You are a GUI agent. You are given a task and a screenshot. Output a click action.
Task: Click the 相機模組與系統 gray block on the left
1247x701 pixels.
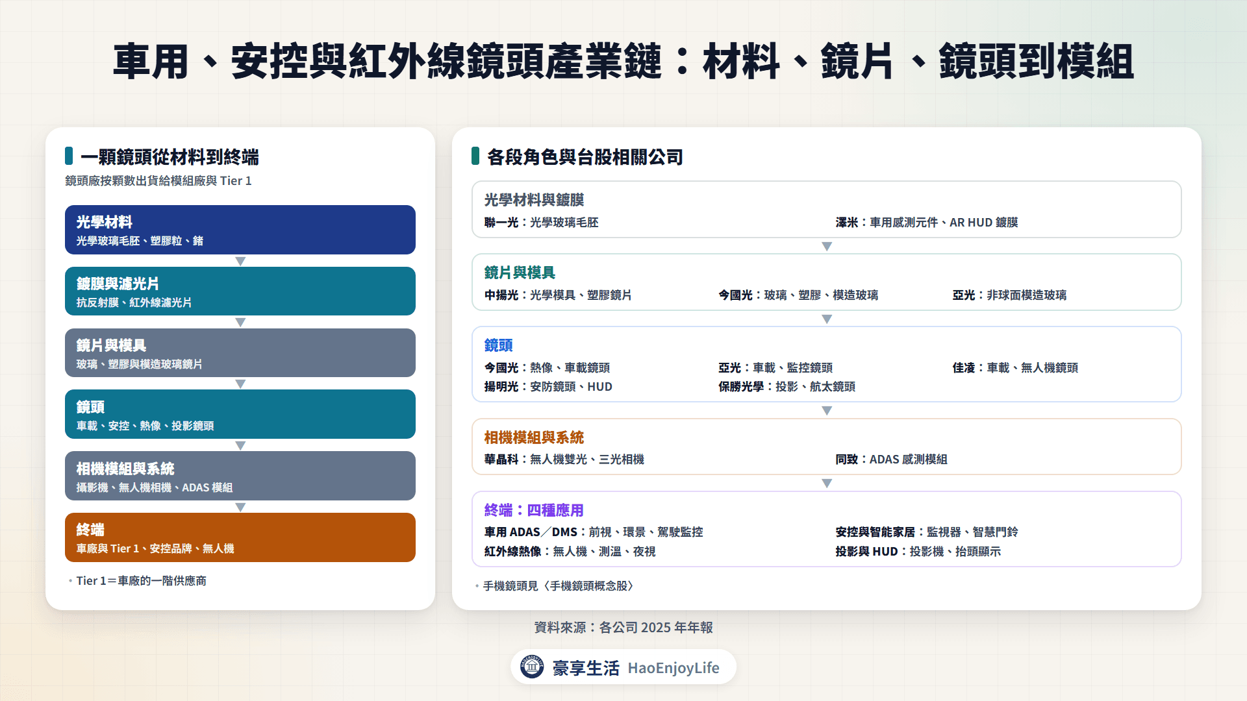coord(240,476)
